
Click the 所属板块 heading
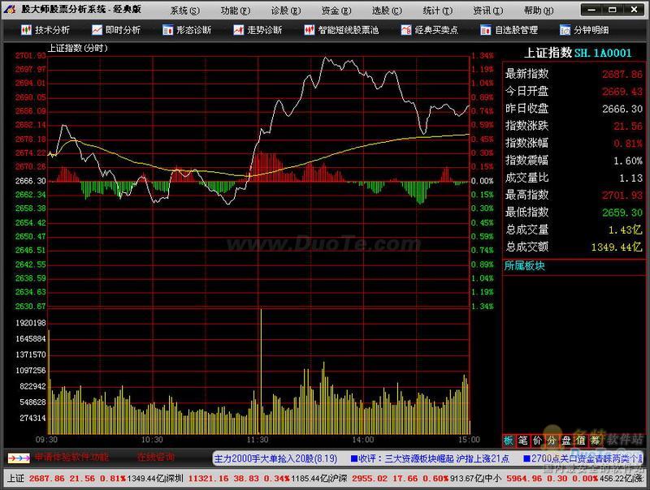tap(524, 266)
